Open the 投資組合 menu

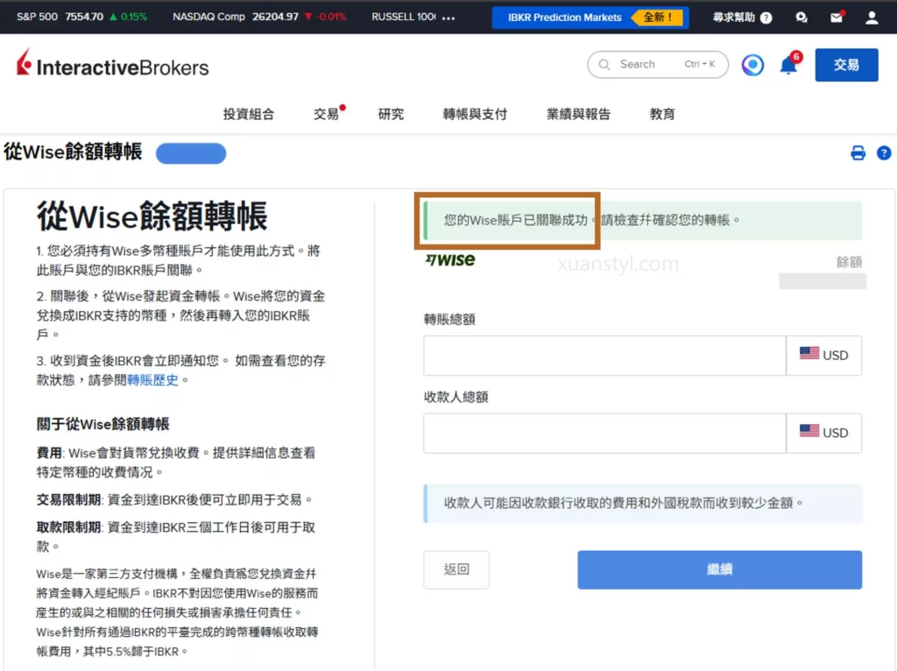pyautogui.click(x=248, y=114)
